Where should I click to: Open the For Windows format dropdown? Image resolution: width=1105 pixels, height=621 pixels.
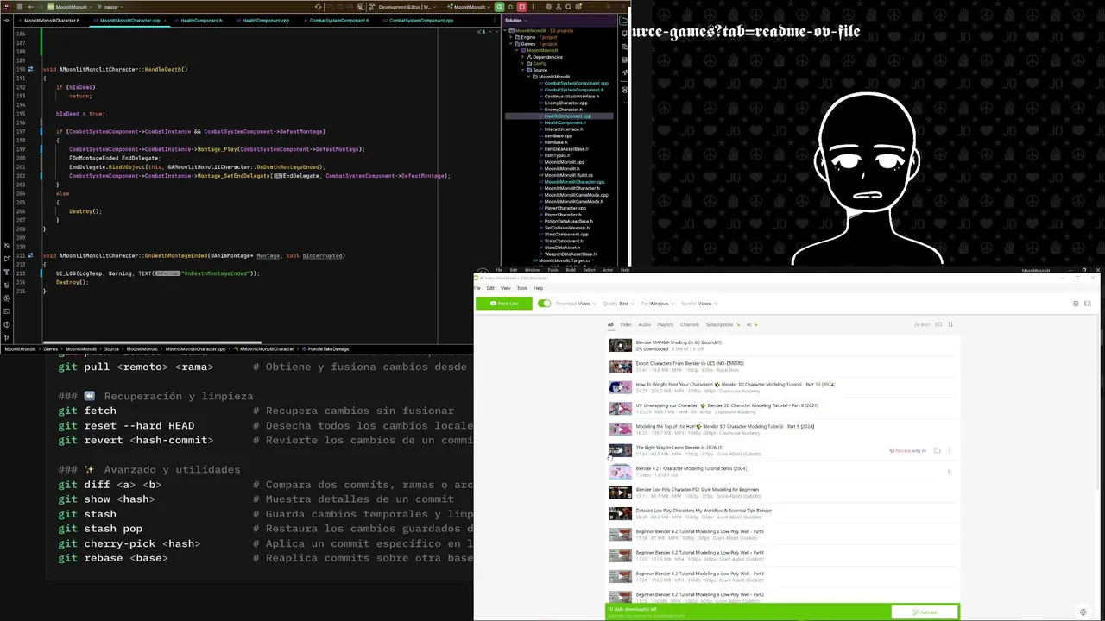pos(658,304)
